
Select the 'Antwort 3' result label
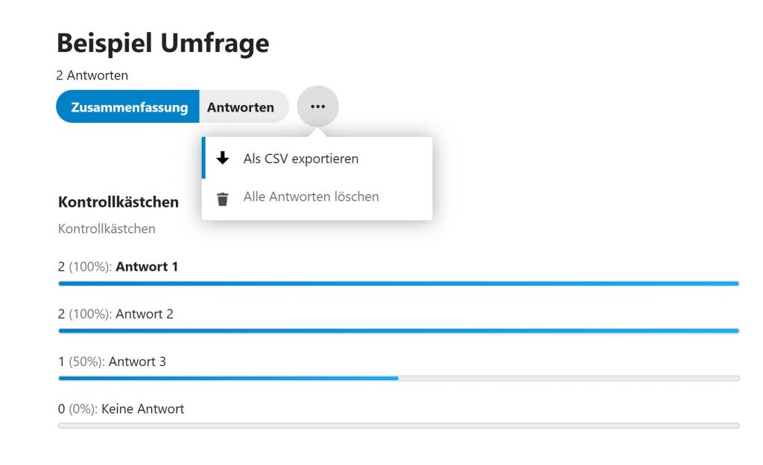click(137, 362)
